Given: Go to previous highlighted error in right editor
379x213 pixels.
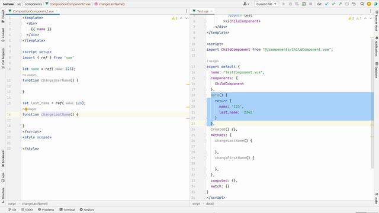Looking at the screenshot, I should tap(365, 18).
